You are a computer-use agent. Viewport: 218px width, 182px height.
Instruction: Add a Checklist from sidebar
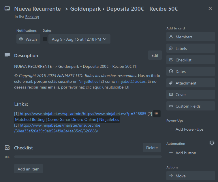click(x=191, y=60)
